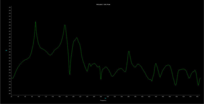
Task: Click the 440 tick on frequency axis
Action: pyautogui.click(x=156, y=97)
